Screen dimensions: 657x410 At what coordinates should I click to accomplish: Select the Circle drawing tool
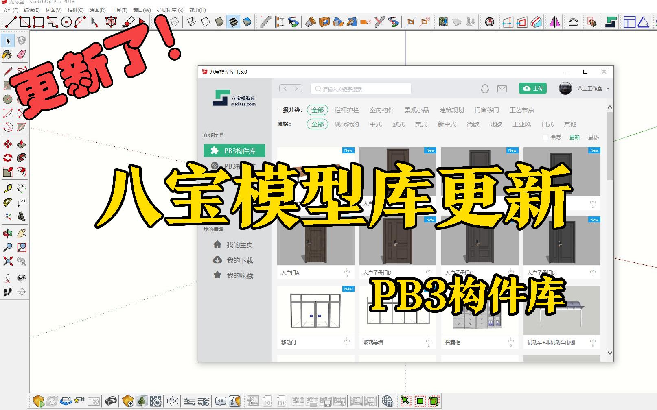click(66, 22)
